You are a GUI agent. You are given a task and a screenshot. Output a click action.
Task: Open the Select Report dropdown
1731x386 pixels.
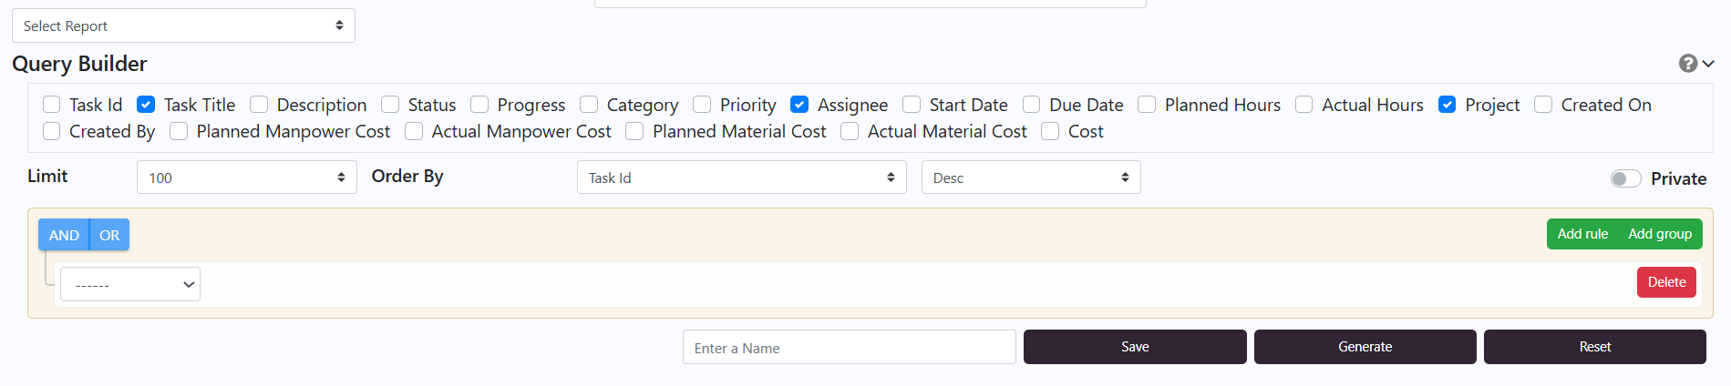183,25
